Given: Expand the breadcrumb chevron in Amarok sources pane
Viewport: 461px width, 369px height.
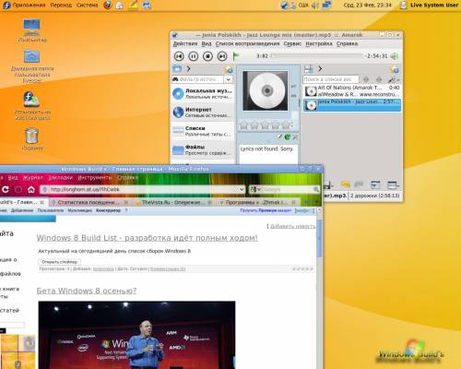Looking at the screenshot, I should tap(188, 68).
